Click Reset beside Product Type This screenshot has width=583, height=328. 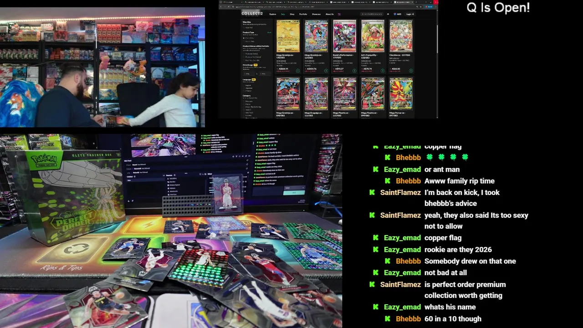[x=269, y=32]
